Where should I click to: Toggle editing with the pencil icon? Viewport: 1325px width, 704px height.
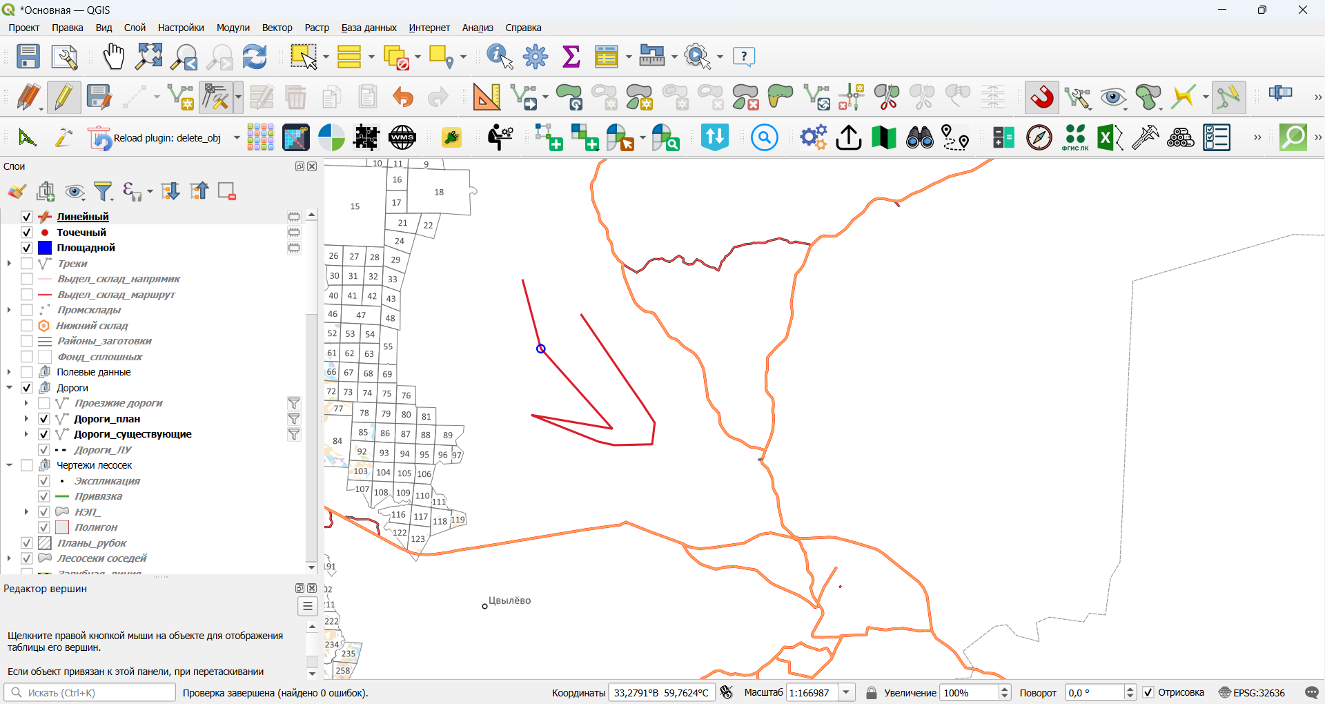pyautogui.click(x=63, y=97)
